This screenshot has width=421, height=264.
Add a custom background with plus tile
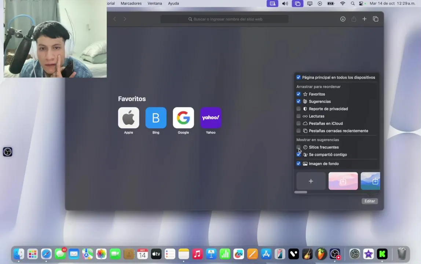coord(311,181)
